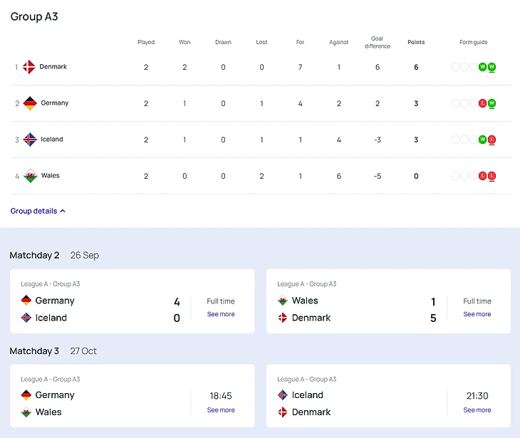Click the Wales flag in standings table

(x=30, y=176)
